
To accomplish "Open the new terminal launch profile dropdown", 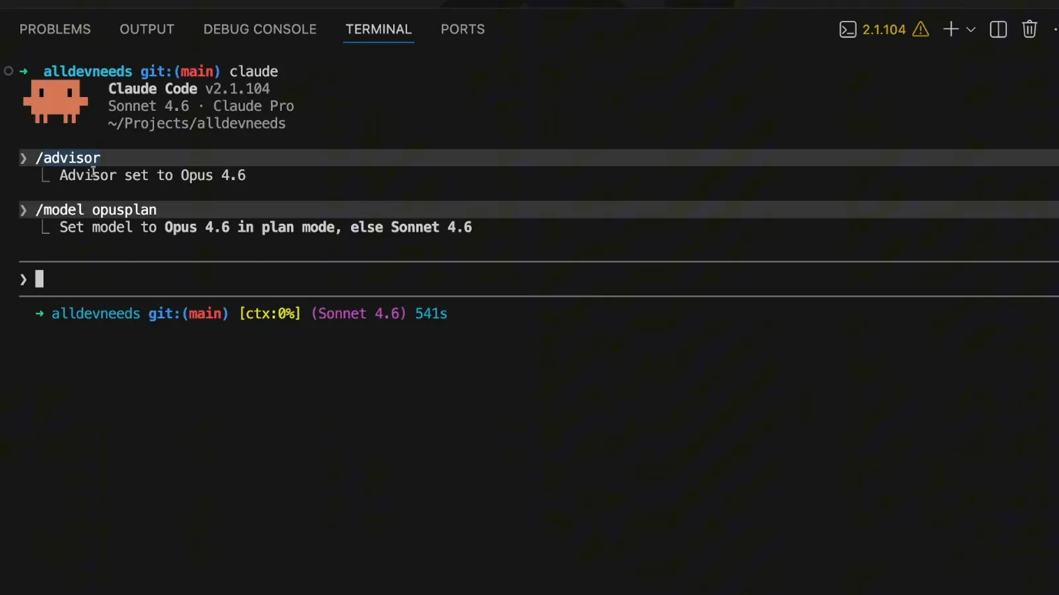I will tap(971, 29).
